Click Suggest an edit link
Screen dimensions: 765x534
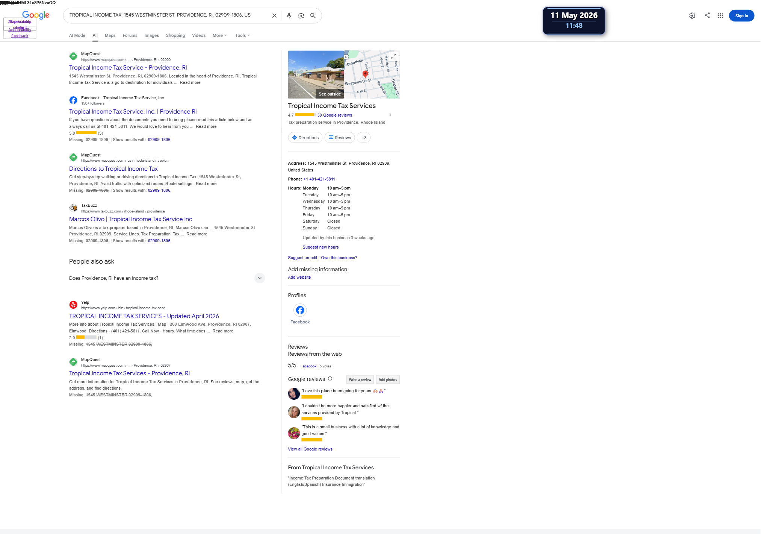[302, 258]
